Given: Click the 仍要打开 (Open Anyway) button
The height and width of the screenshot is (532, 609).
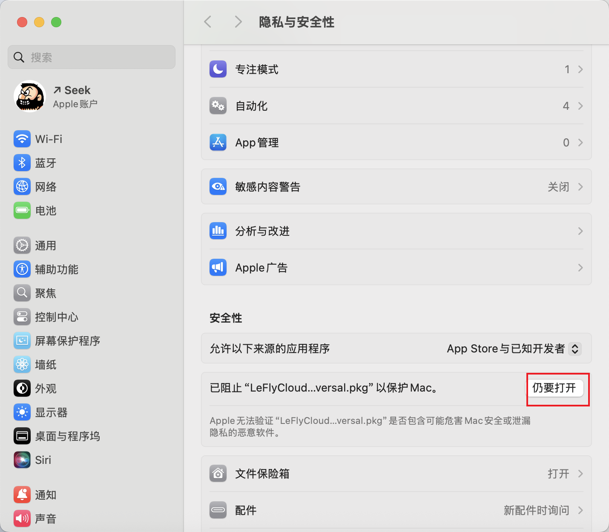Looking at the screenshot, I should [x=554, y=388].
